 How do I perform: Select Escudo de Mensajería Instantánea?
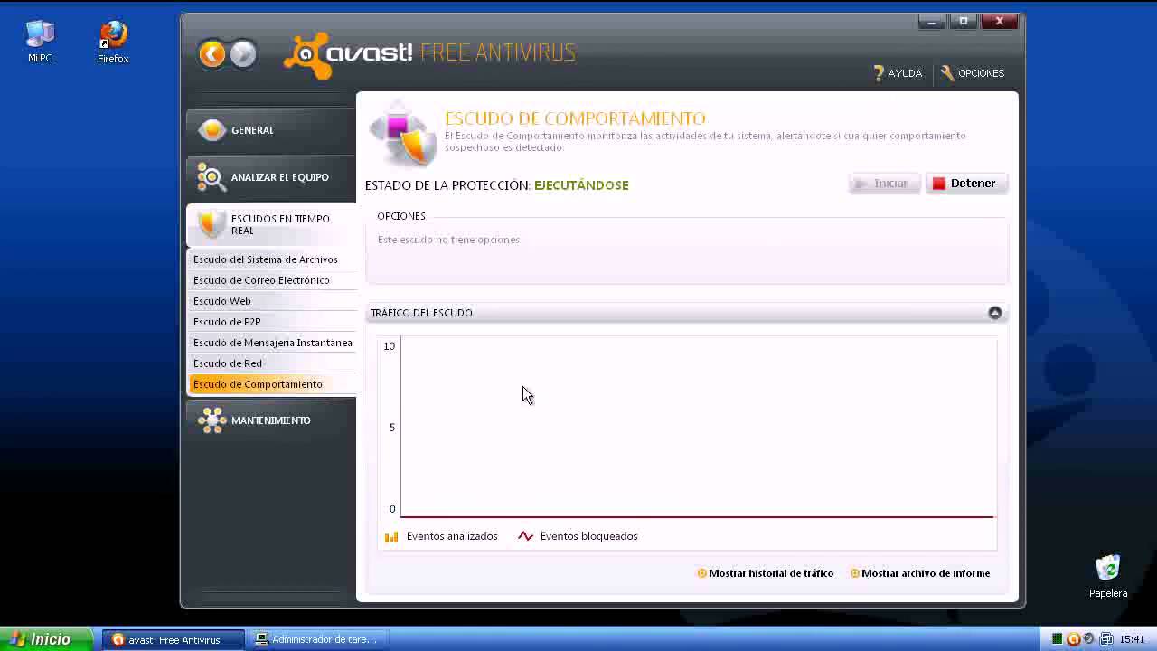click(x=273, y=343)
